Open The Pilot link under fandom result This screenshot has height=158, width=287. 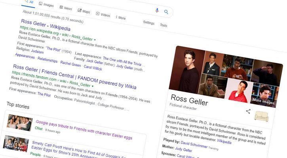pos(44,94)
